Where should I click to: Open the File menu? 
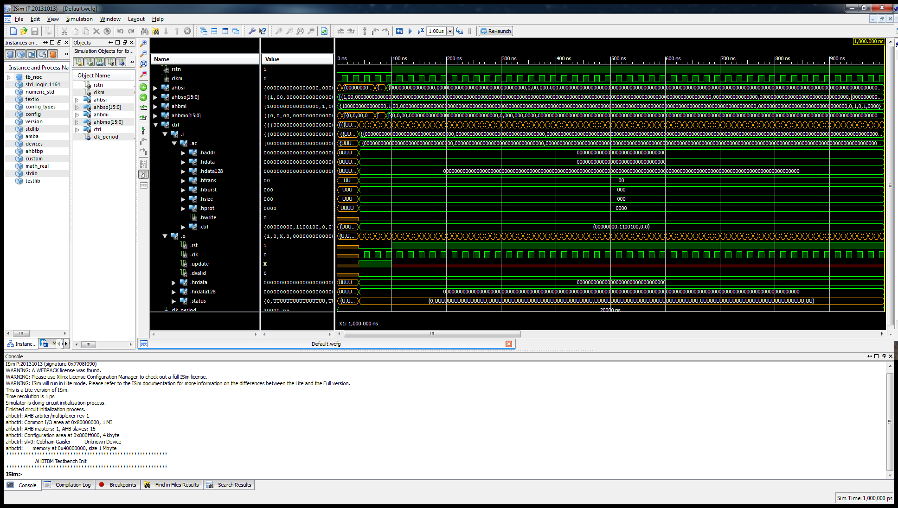tap(19, 19)
